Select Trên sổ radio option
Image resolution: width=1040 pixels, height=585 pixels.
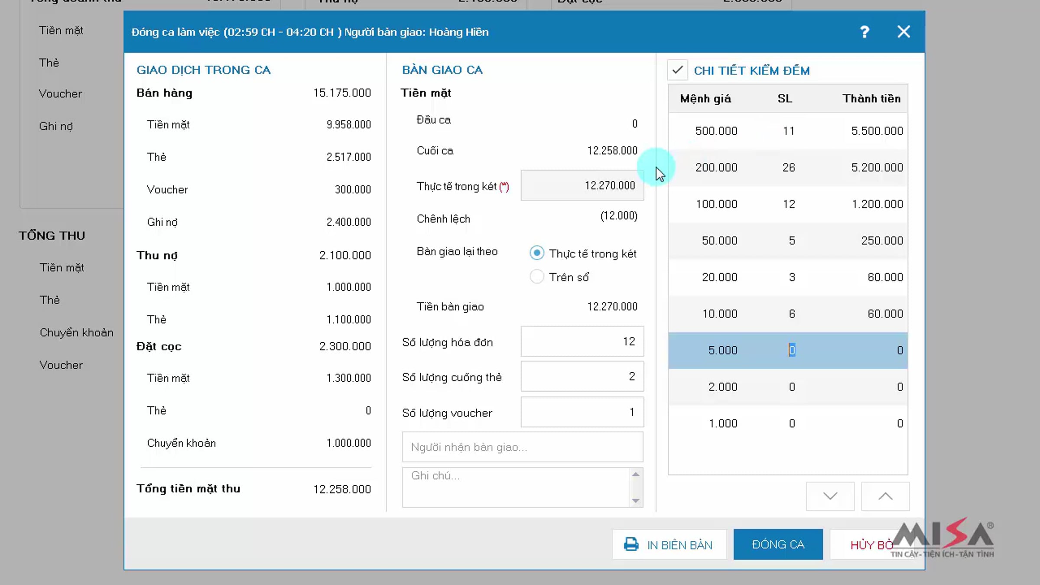point(536,276)
